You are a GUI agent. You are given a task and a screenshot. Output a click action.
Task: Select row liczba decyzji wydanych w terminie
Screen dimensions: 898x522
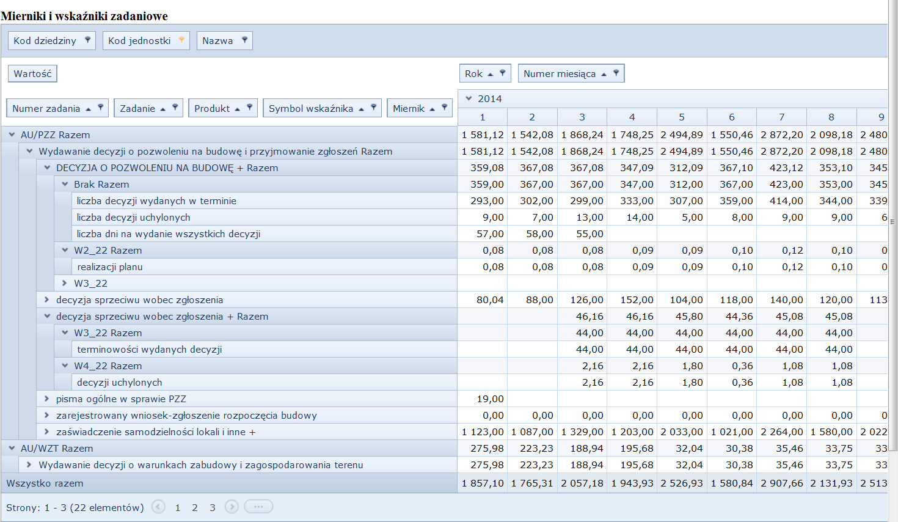[x=265, y=200]
